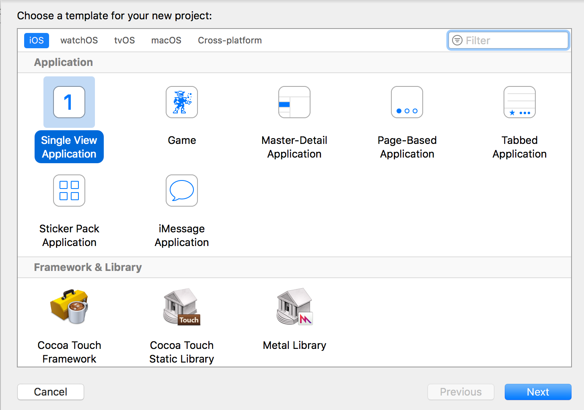The height and width of the screenshot is (410, 584).
Task: Switch to the macOS tab
Action: 167,41
